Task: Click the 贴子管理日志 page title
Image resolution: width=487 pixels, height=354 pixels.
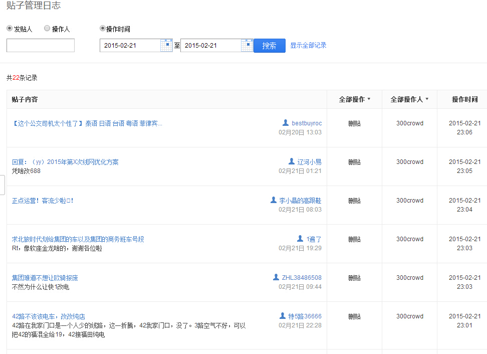Action: [34, 5]
